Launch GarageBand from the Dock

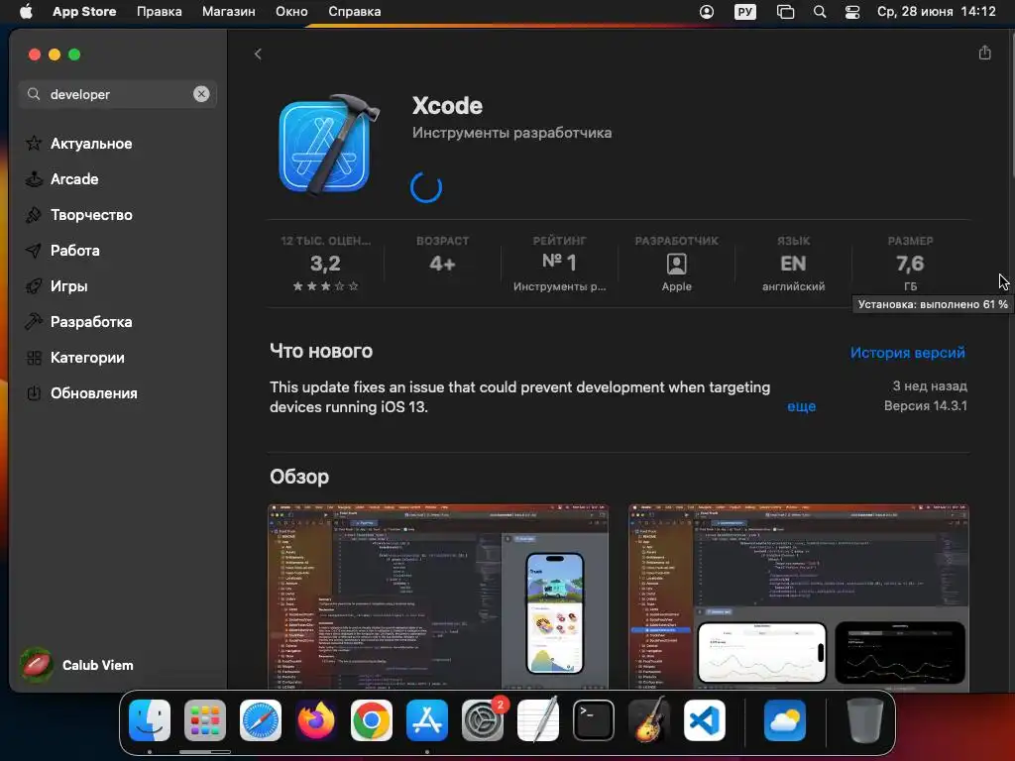[x=649, y=720]
